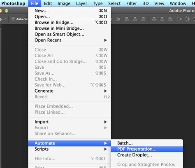The image size is (195, 168).
Task: Choose Open... from the File menu
Action: point(70,16)
